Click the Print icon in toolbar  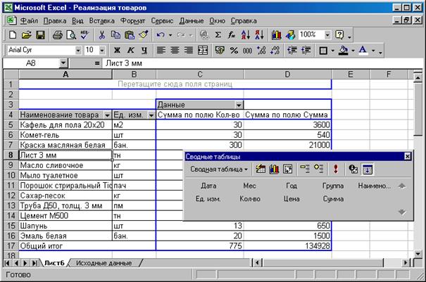tap(56, 34)
